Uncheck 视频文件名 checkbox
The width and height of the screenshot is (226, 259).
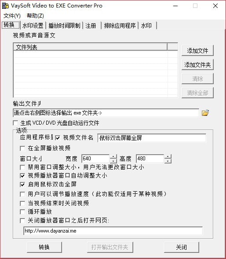pos(58,138)
